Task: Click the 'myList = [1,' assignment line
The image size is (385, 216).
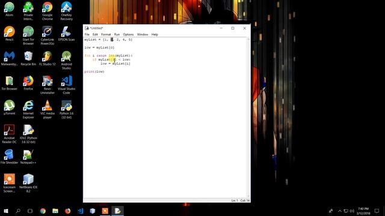Action: pos(108,40)
